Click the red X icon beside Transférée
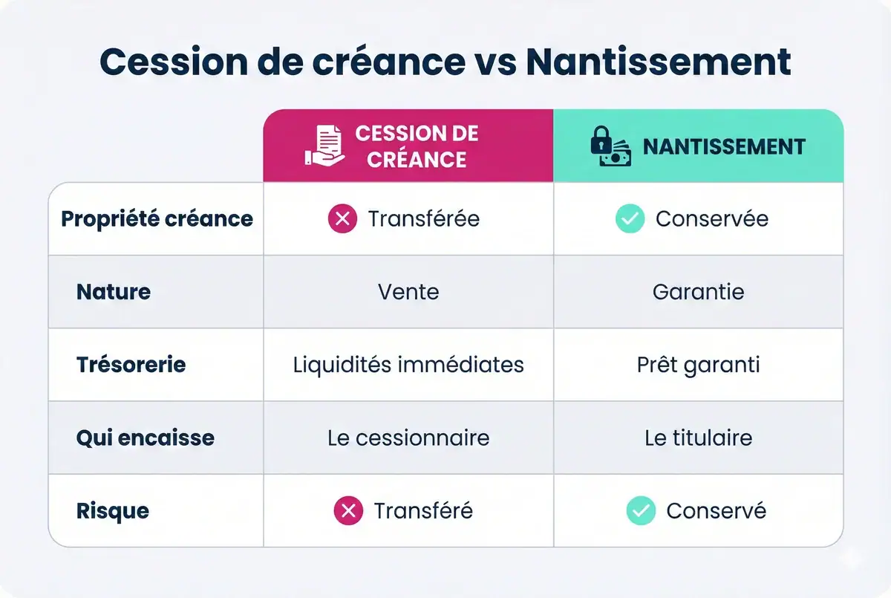Image resolution: width=891 pixels, height=598 pixels. (342, 219)
